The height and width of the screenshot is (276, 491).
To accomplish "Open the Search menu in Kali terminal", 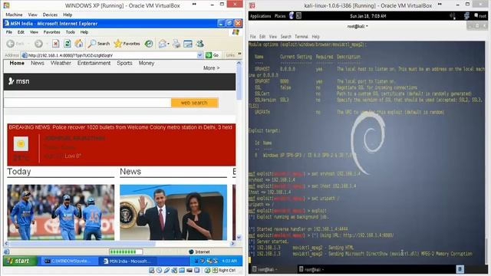I will point(285,37).
